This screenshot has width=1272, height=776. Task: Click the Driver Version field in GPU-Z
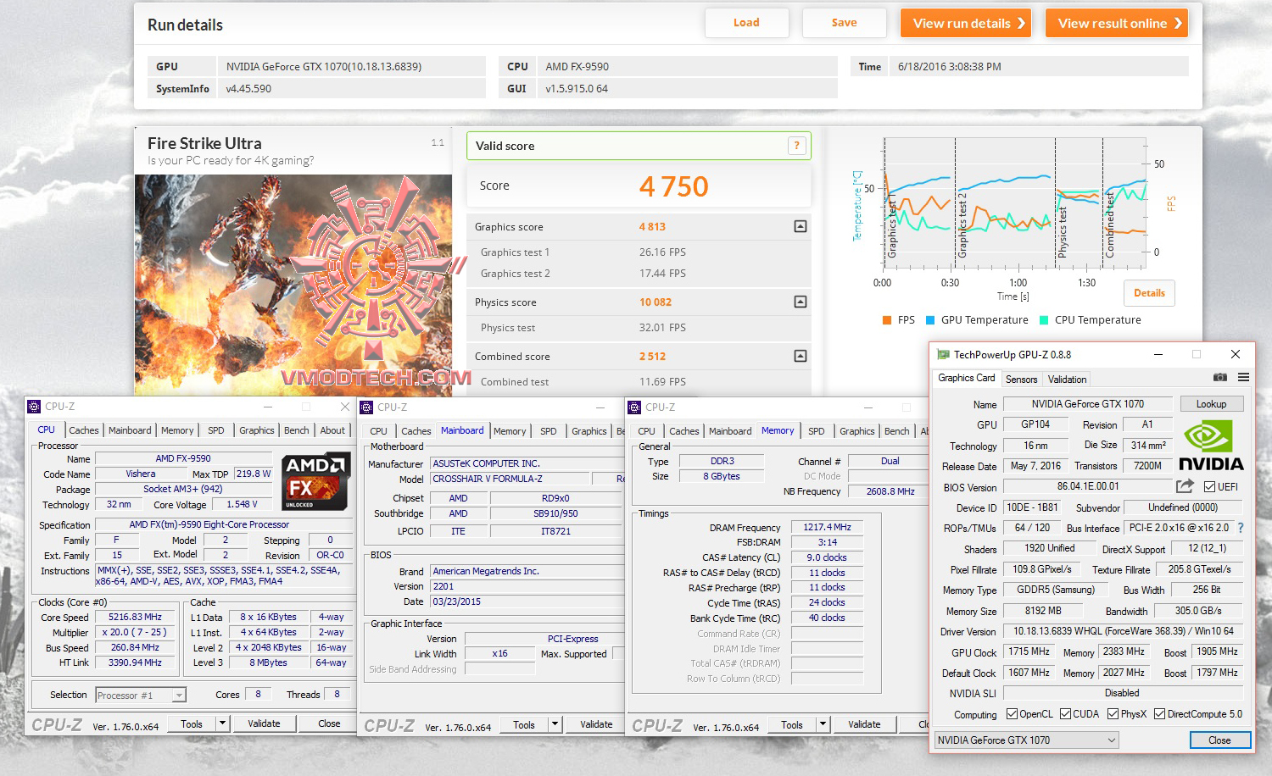1124,631
